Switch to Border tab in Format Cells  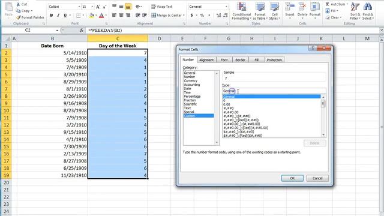(240, 60)
